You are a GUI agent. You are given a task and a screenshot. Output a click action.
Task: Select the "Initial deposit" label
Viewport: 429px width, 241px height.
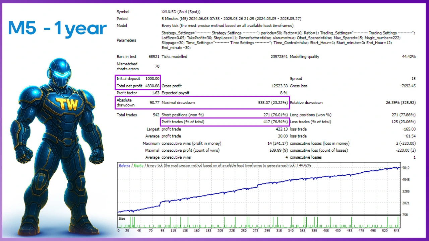click(128, 79)
